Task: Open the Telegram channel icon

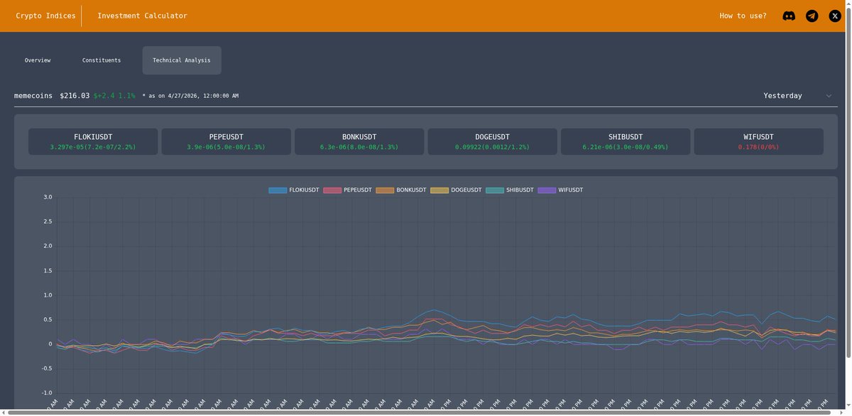Action: coord(811,15)
